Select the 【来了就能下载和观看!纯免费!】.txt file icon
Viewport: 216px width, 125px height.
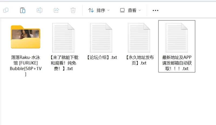coord(63,38)
